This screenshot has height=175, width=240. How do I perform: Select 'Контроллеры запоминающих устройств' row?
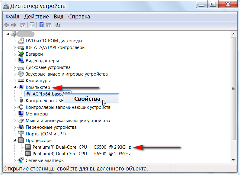click(68, 107)
